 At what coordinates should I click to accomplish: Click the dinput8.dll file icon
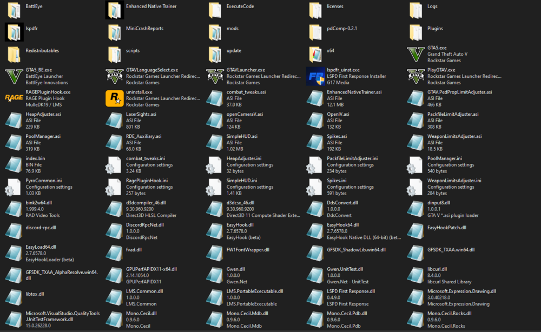(415, 209)
